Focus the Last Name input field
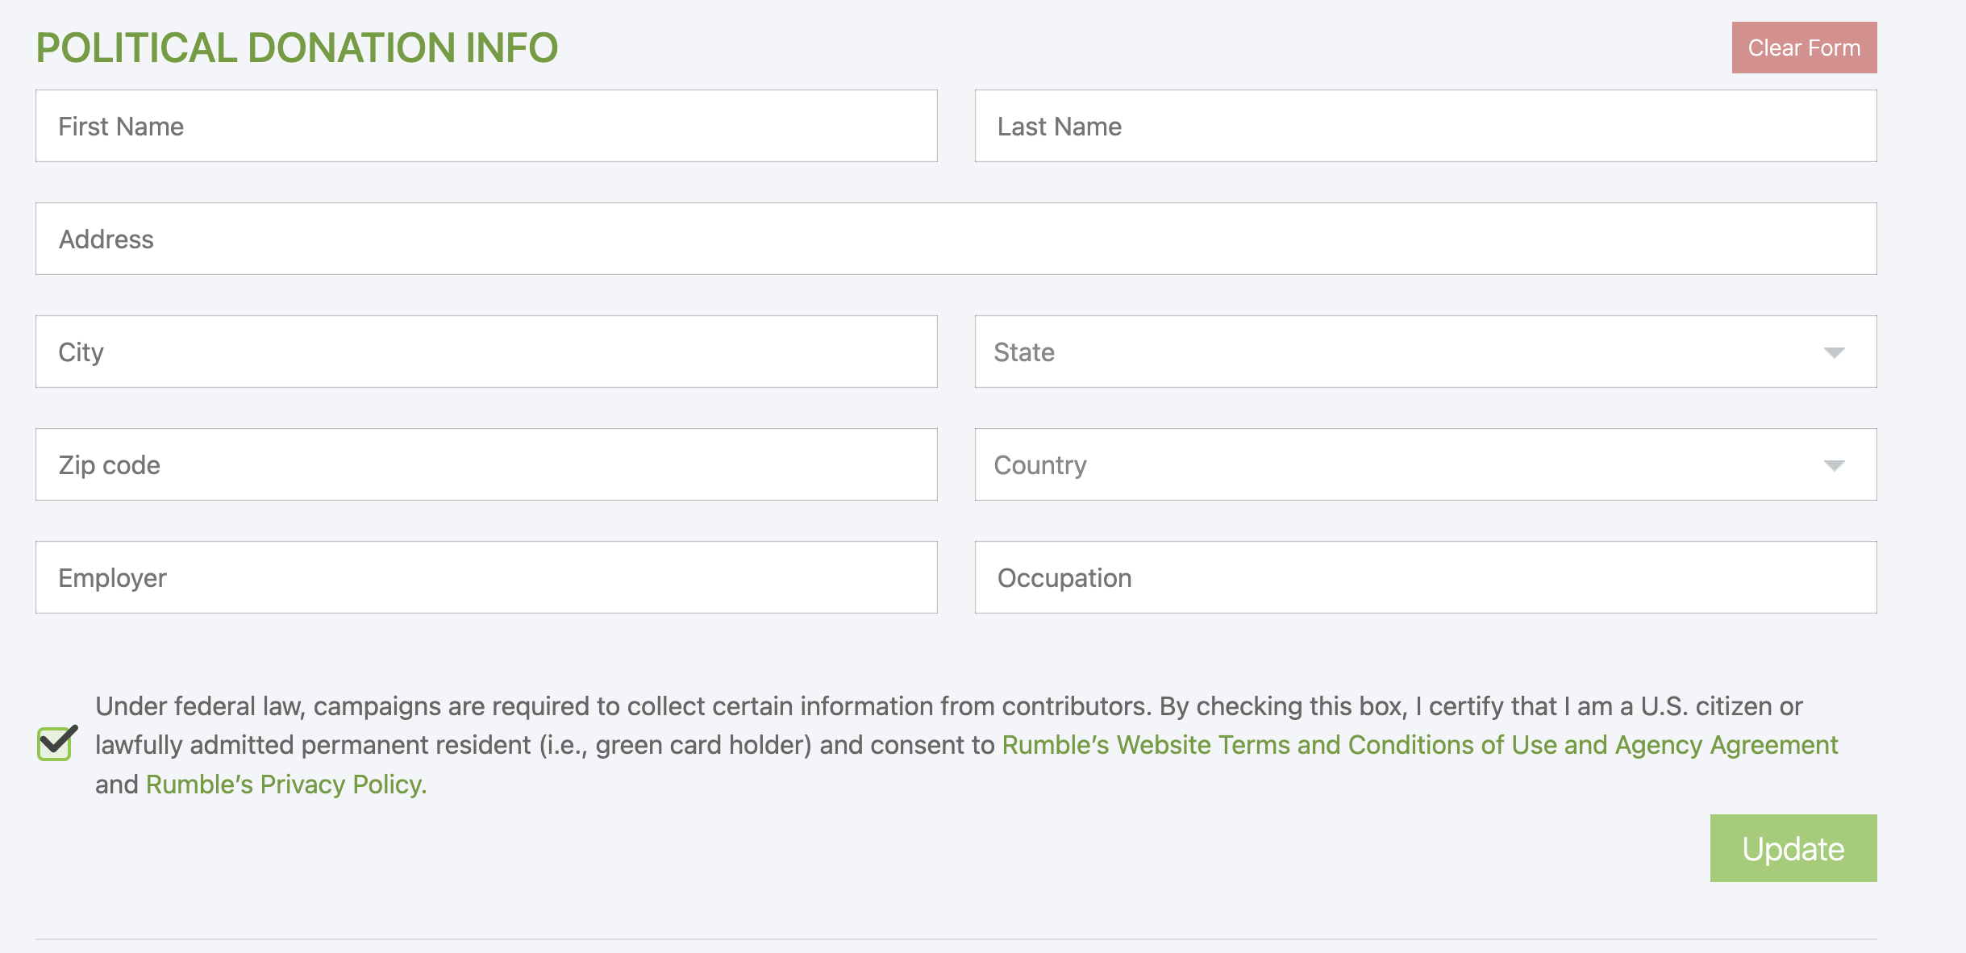This screenshot has height=953, width=1966. (x=1425, y=126)
